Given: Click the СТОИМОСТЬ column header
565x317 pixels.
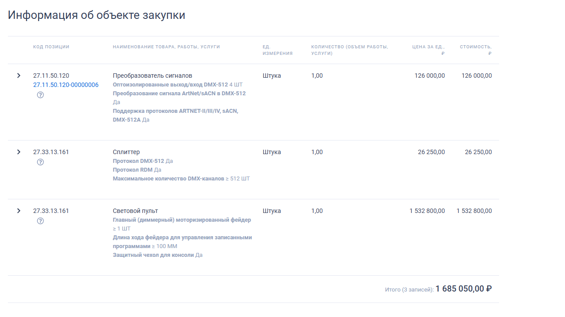Looking at the screenshot, I should (476, 50).
